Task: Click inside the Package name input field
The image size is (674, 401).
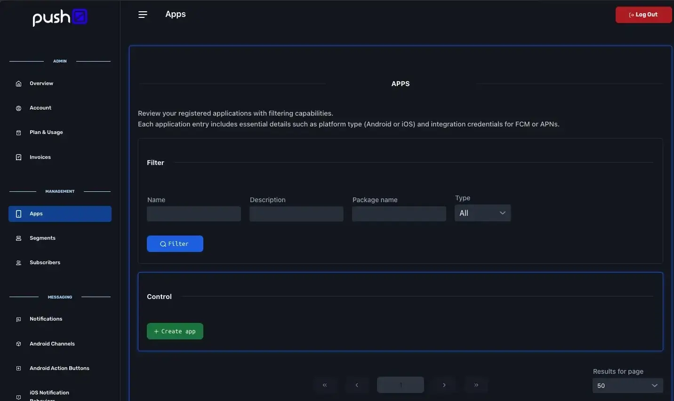Action: click(399, 214)
